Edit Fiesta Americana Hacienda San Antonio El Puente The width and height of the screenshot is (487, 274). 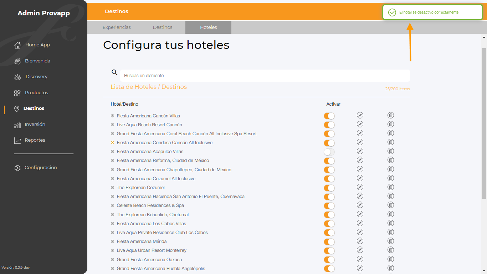pos(360,196)
